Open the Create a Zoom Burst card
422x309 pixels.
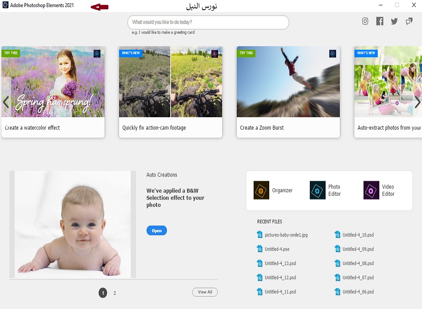point(288,92)
